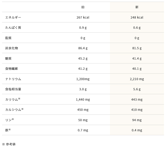Select the 糖質 row label
This screenshot has height=149, width=166.
(8, 58)
